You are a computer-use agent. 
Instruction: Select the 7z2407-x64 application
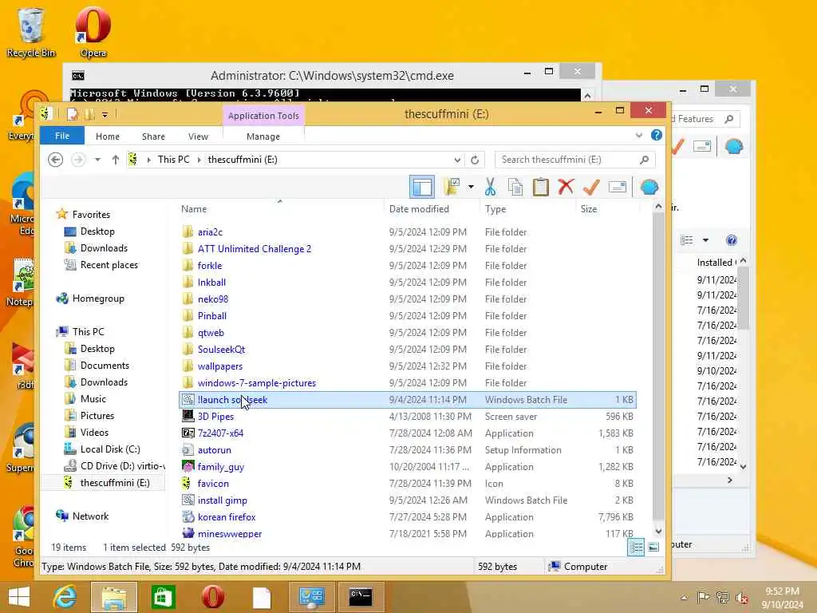tap(220, 433)
